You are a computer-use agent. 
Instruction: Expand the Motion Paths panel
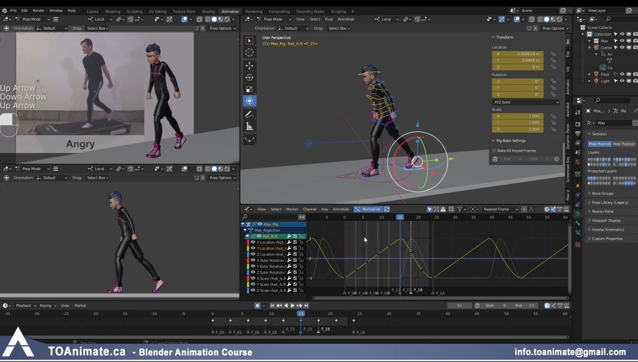pyautogui.click(x=603, y=212)
